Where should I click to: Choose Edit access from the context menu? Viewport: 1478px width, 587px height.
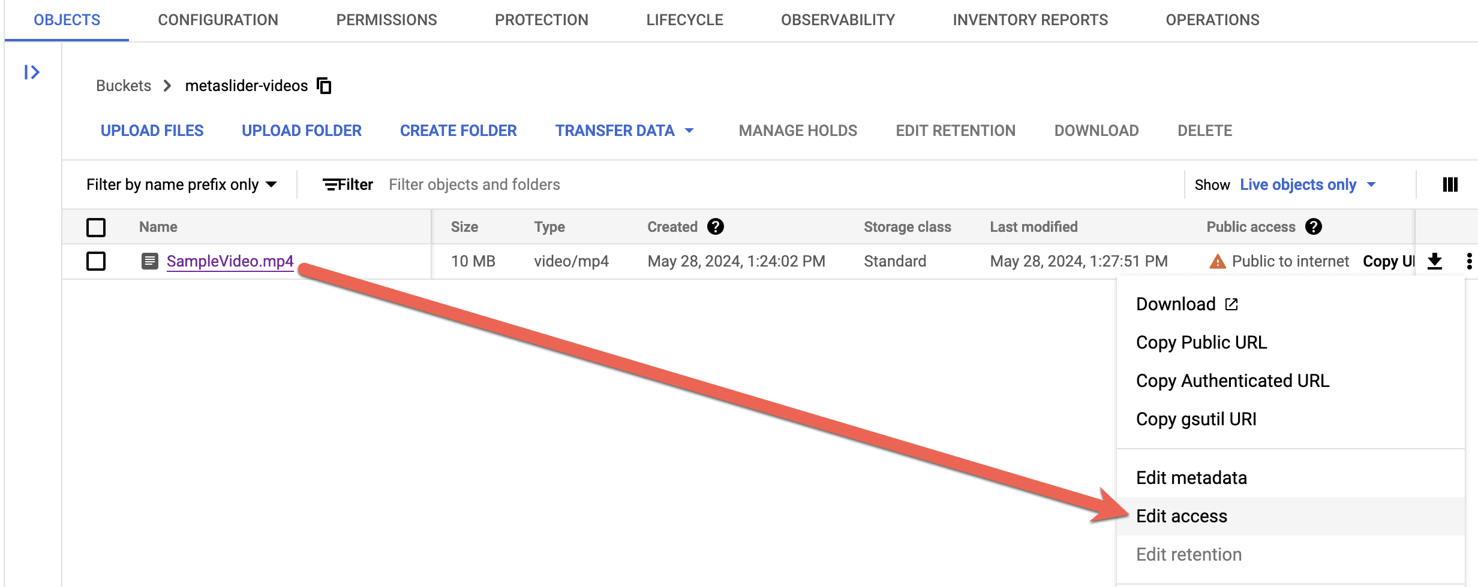click(x=1182, y=516)
